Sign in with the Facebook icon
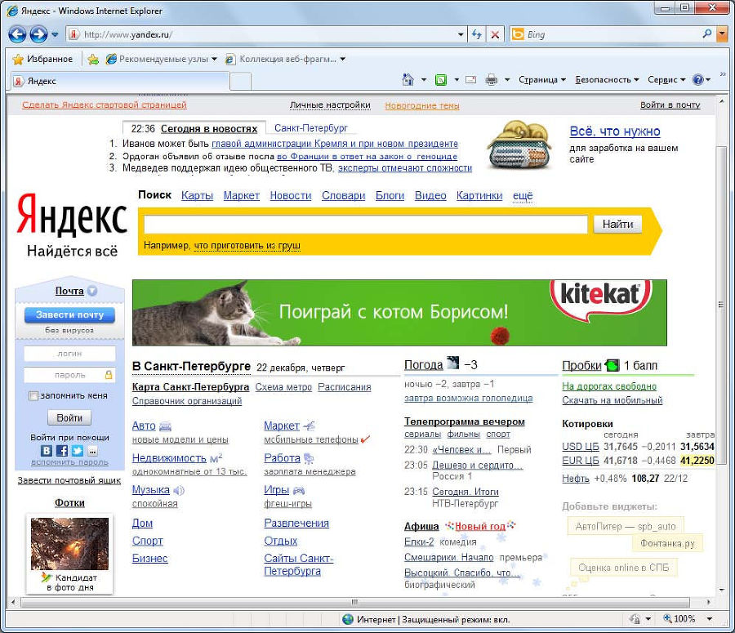This screenshot has width=735, height=633. pyautogui.click(x=61, y=450)
